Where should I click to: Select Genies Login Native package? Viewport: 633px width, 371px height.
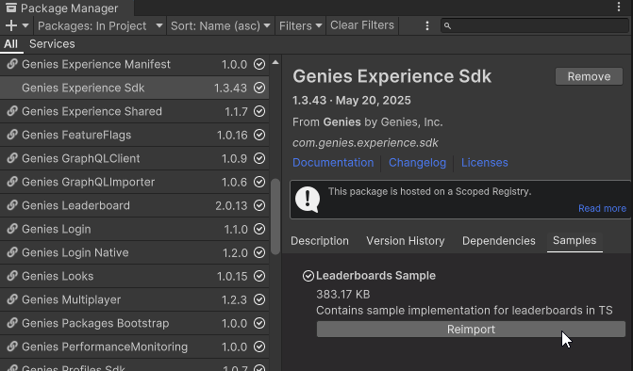135,252
